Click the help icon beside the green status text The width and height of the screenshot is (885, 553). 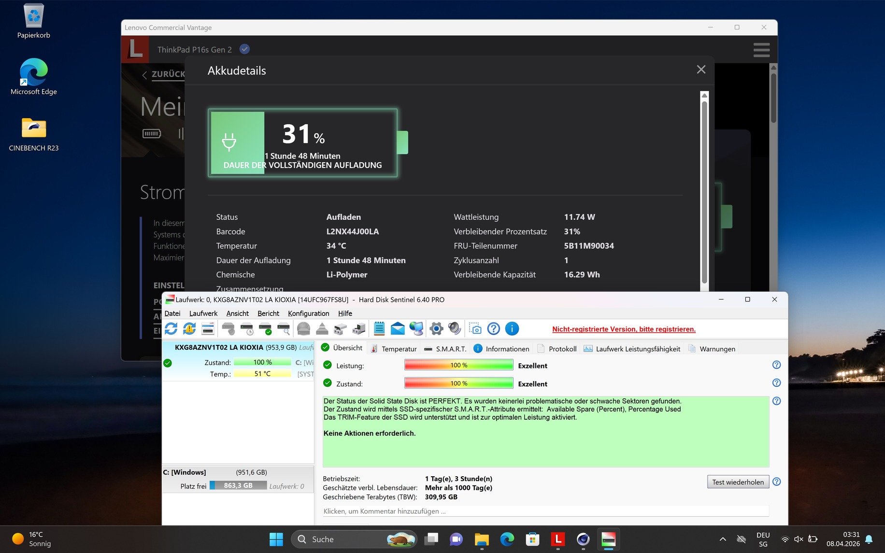tap(777, 401)
